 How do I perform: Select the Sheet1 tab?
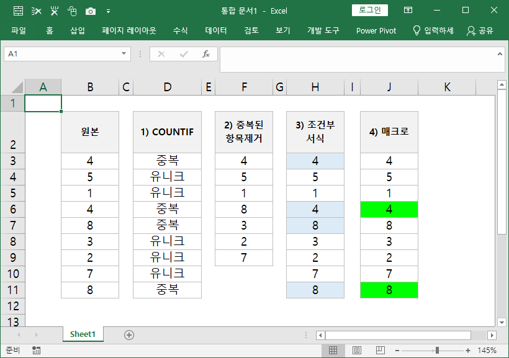coord(83,334)
